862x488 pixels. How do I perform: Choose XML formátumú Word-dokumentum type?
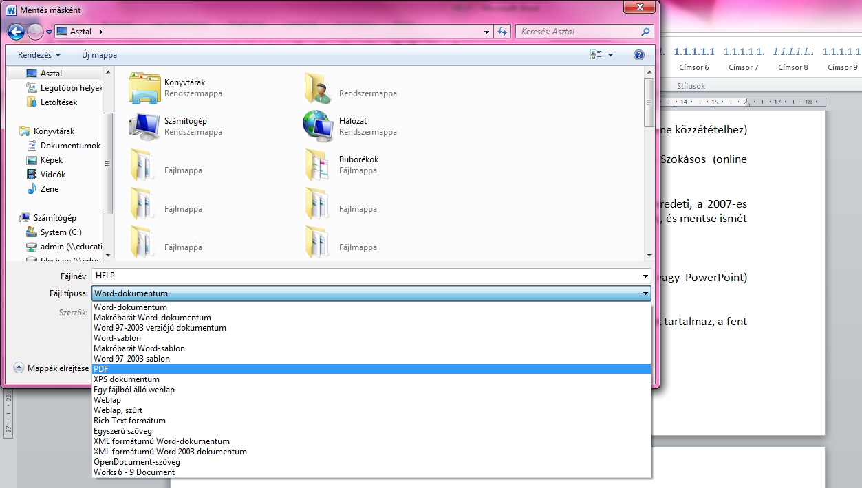(x=371, y=441)
